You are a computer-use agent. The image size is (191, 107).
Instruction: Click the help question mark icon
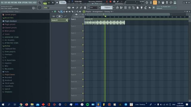[x=159, y=3]
